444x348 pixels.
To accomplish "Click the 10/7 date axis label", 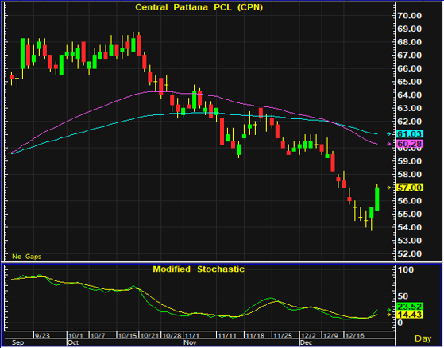I will (98, 335).
